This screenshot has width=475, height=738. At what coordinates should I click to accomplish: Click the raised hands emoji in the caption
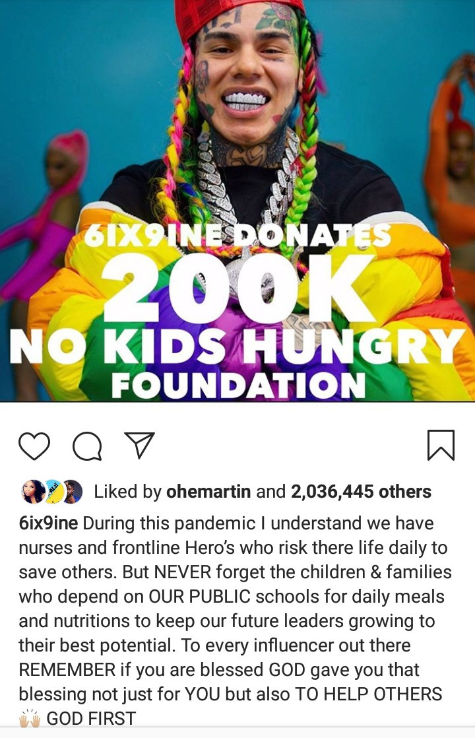(30, 719)
